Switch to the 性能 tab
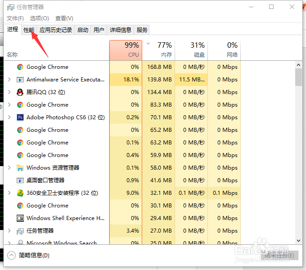Image resolution: width=306 pixels, height=270 pixels. pos(29,30)
